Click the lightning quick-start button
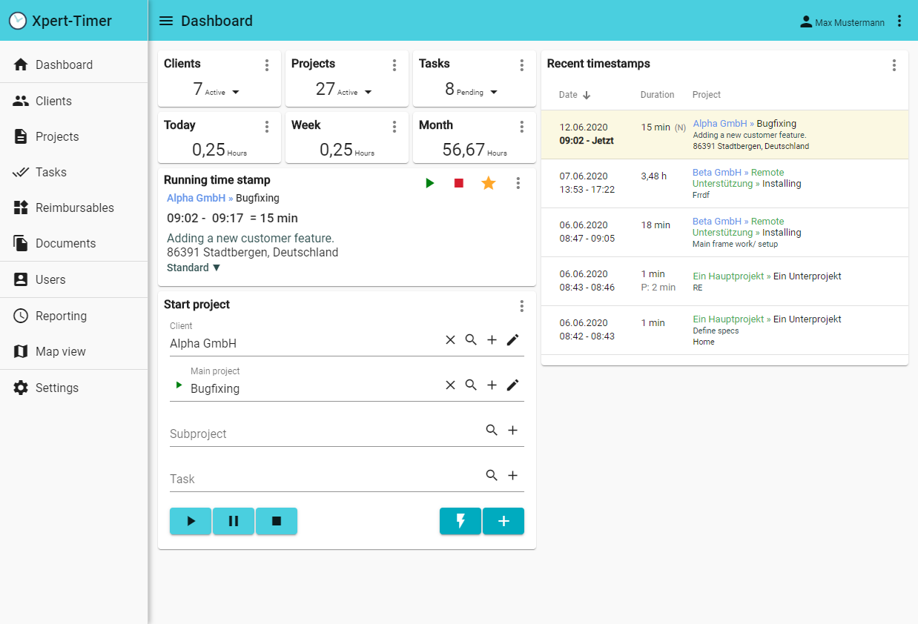 pyautogui.click(x=460, y=521)
